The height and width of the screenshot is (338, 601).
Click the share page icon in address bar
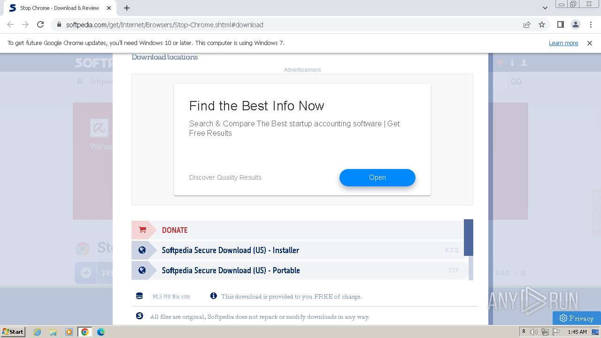click(527, 24)
